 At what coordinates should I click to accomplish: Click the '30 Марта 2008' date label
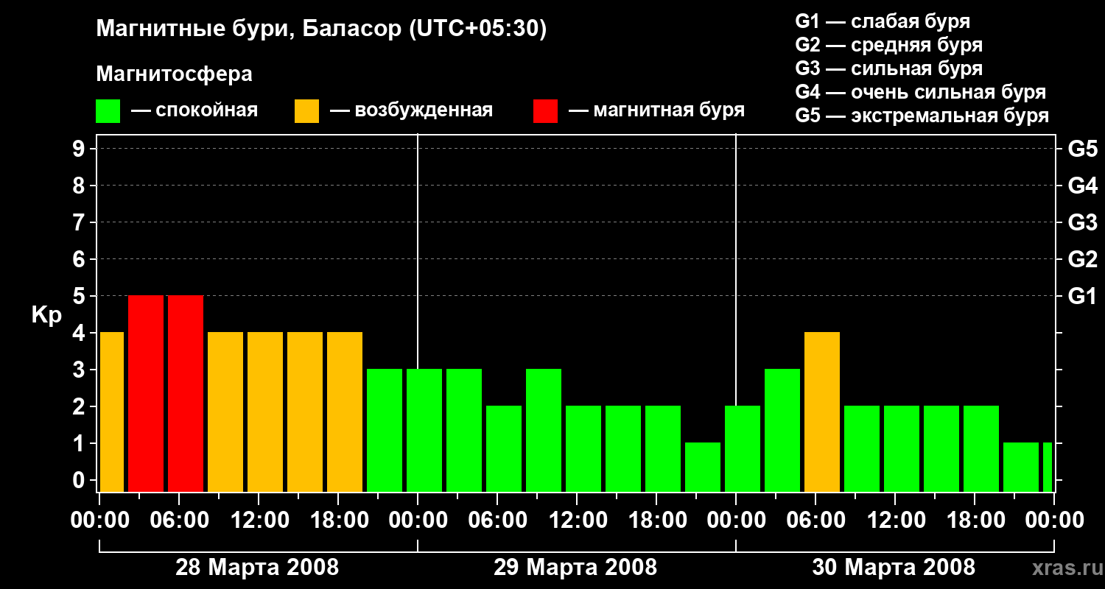pyautogui.click(x=894, y=568)
